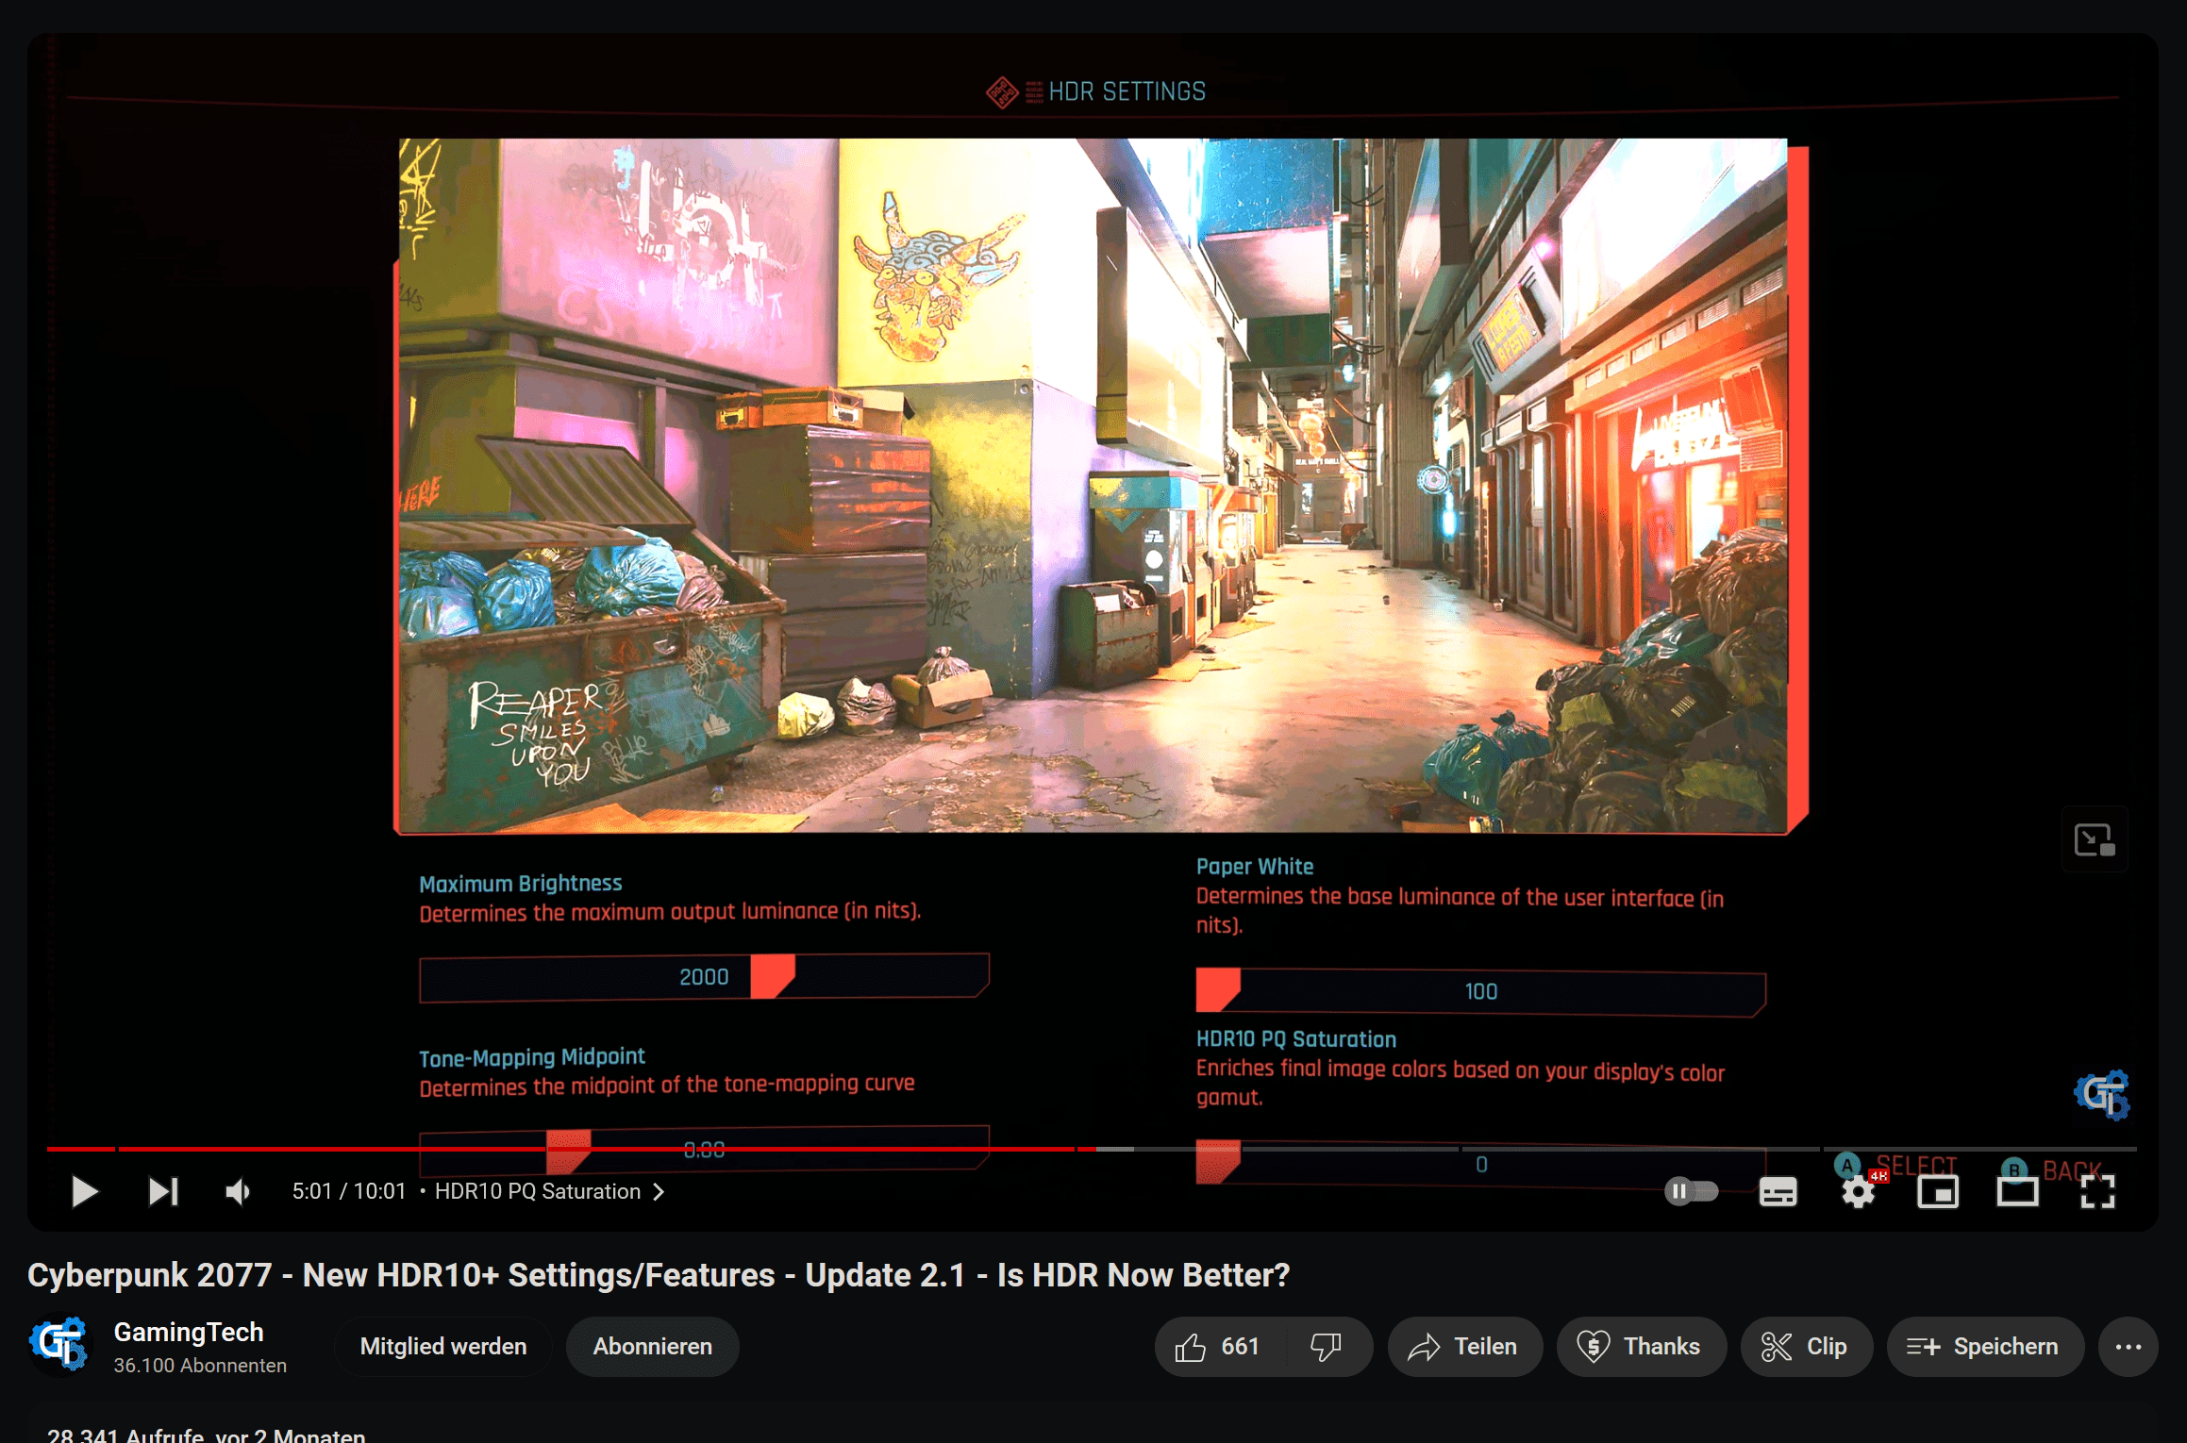Enter fullscreen mode

(x=2096, y=1192)
